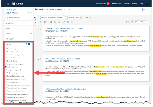Click the Sources selected count badge
153x107 pixels.
[29, 44]
